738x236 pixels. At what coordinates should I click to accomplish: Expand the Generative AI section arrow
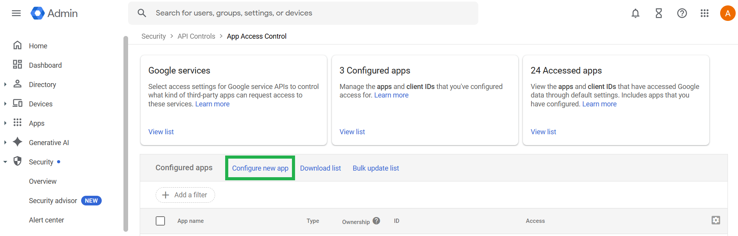pyautogui.click(x=5, y=142)
